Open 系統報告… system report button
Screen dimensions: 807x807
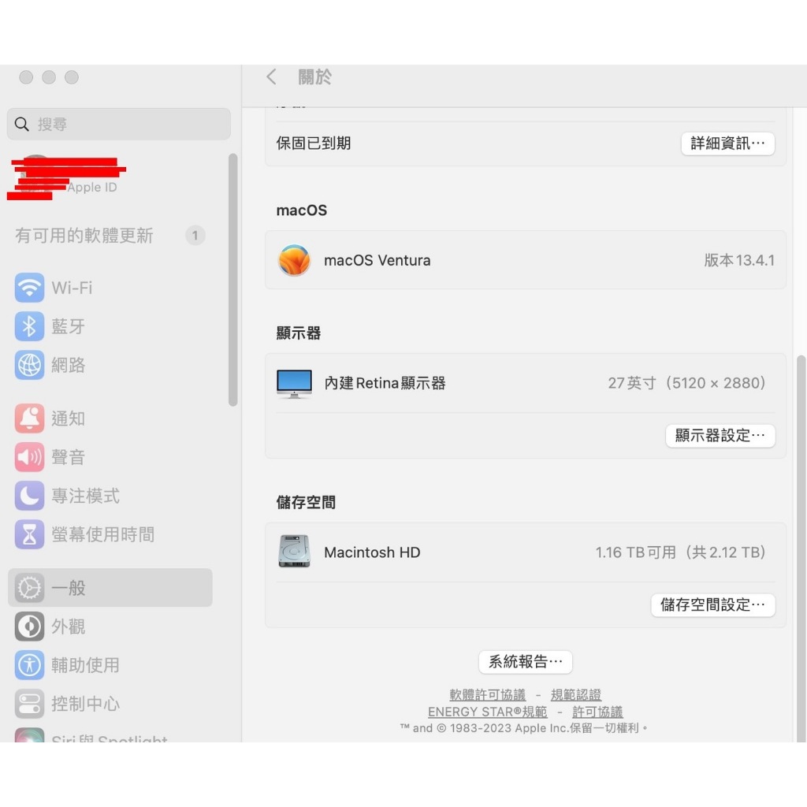[526, 662]
